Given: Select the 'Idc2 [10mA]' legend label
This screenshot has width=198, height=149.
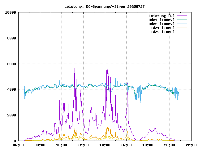Looking at the screenshot, I should (x=162, y=32).
